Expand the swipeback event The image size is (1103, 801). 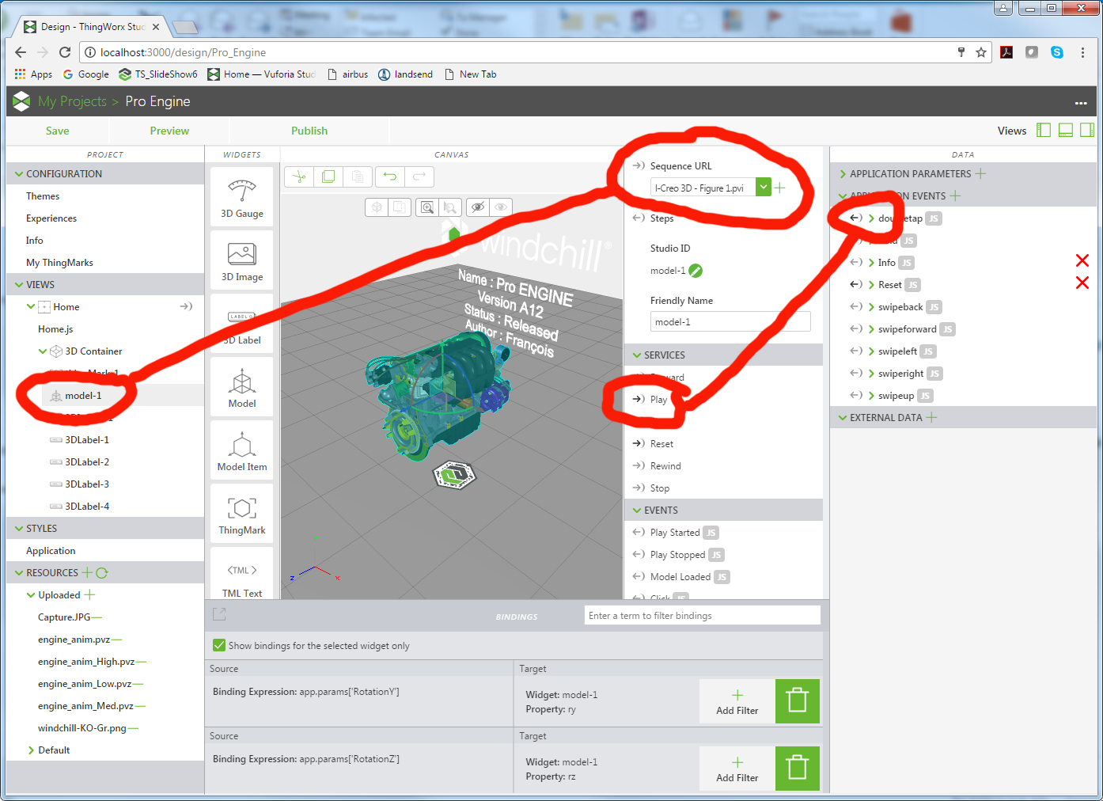point(871,307)
